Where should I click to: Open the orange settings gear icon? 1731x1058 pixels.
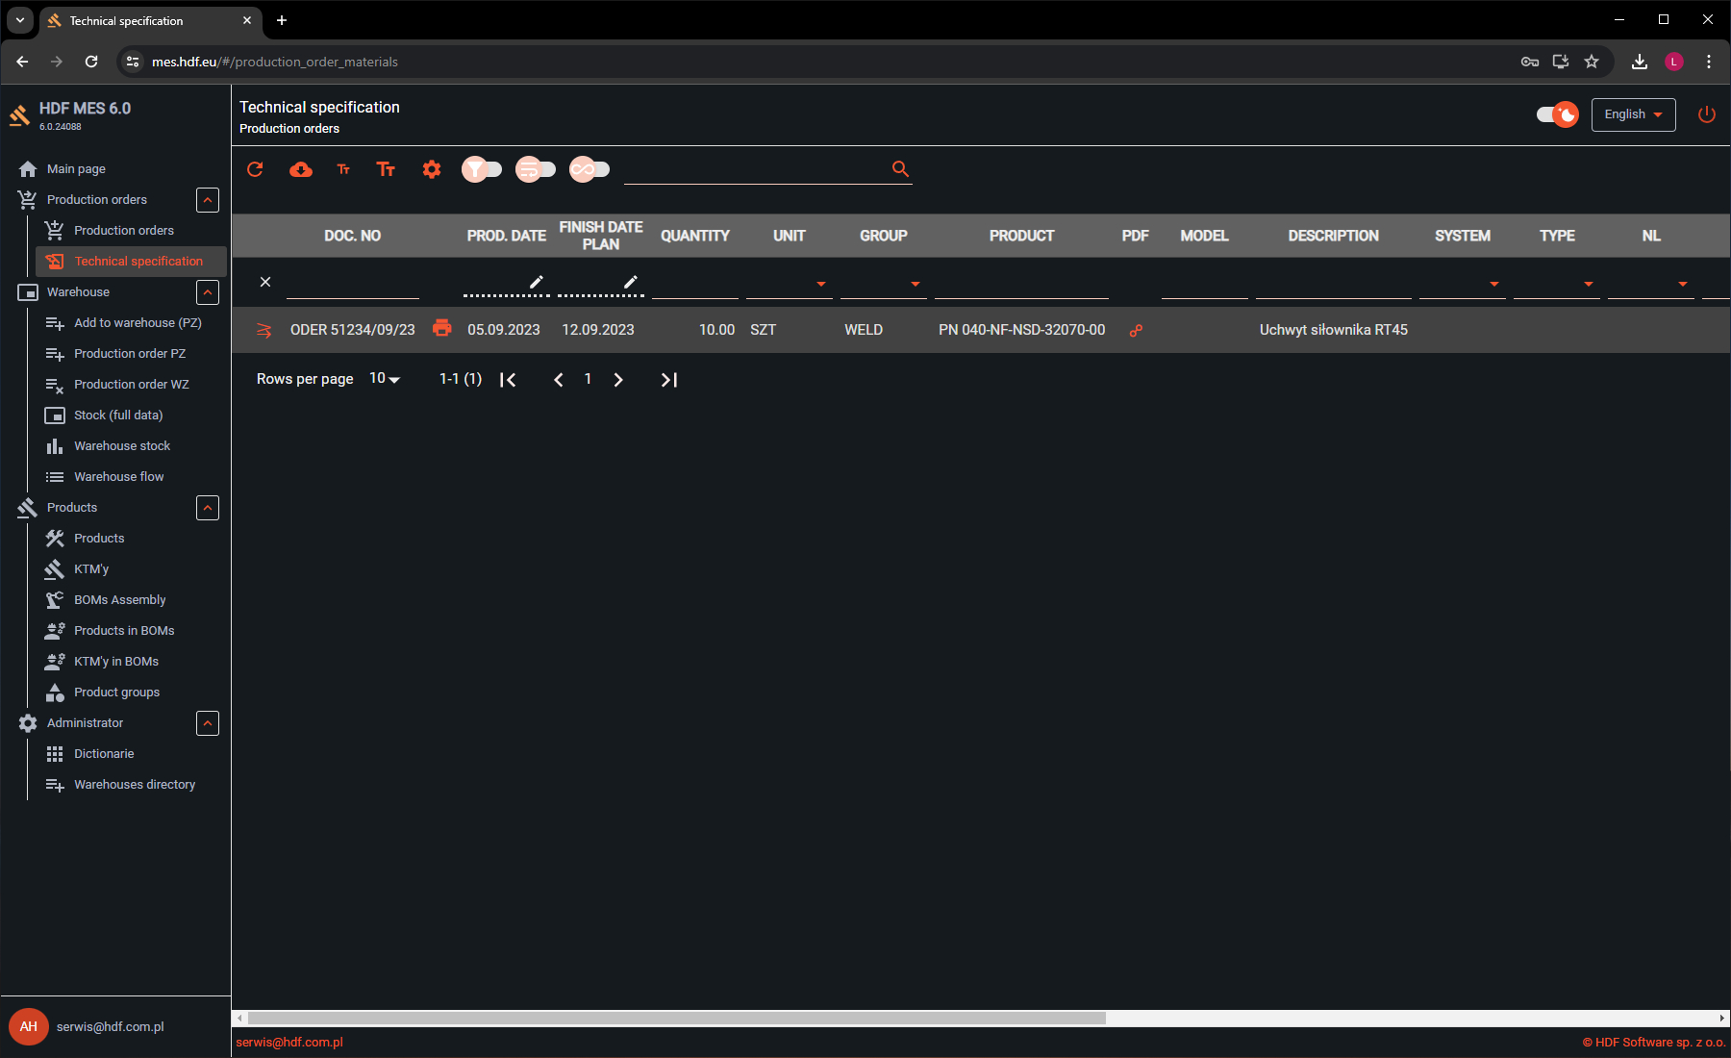(432, 169)
